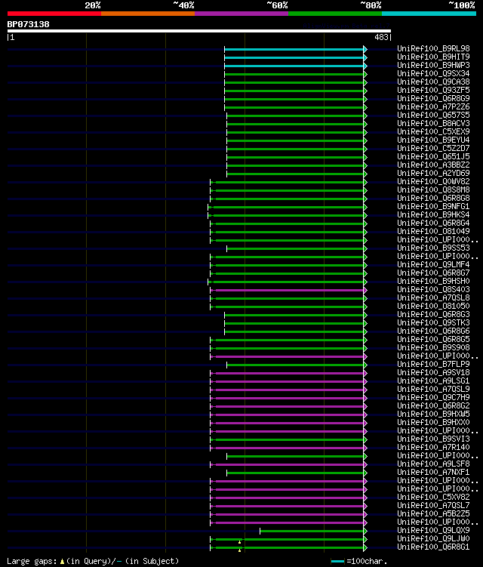The width and height of the screenshot is (483, 567).
Task: Select hit label UniRef100_Q93ZF5
Action: (x=433, y=90)
